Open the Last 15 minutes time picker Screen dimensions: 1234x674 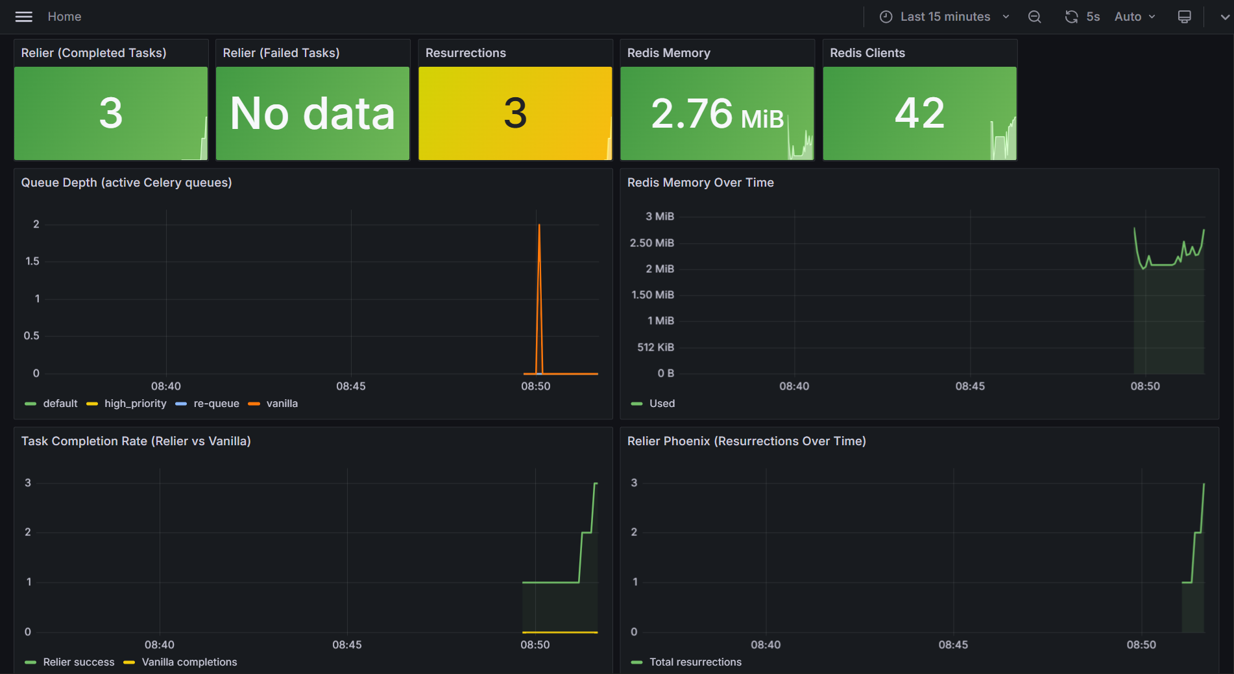[945, 17]
